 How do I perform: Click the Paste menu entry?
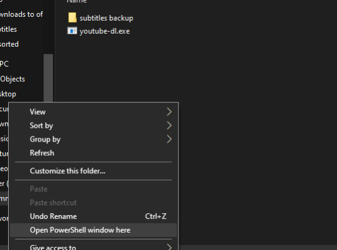click(x=93, y=189)
